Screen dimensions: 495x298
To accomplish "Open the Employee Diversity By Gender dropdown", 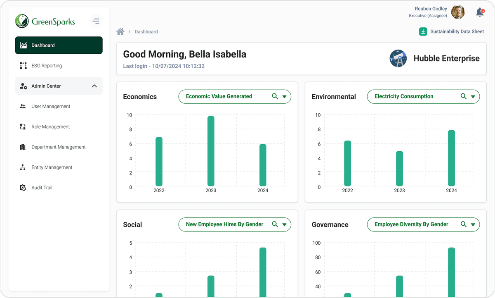I will pyautogui.click(x=473, y=224).
